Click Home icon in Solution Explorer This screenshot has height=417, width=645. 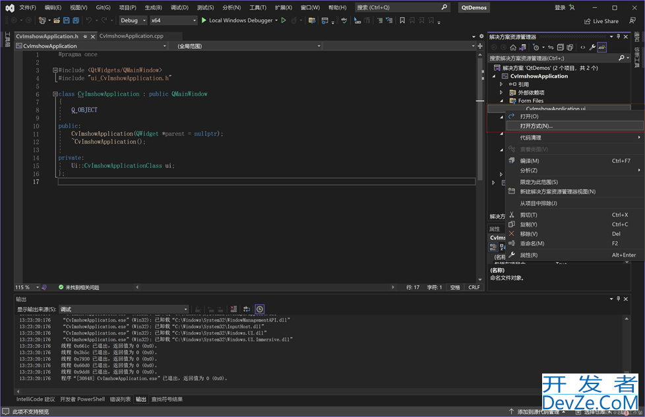coord(513,47)
